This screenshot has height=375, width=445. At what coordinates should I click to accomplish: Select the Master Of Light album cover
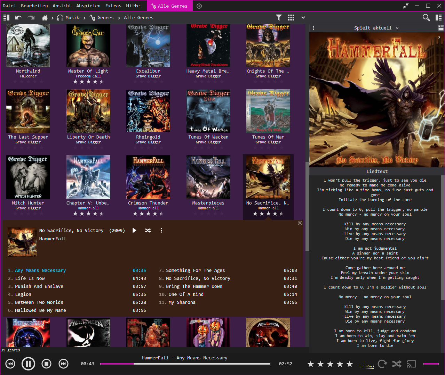(x=88, y=45)
